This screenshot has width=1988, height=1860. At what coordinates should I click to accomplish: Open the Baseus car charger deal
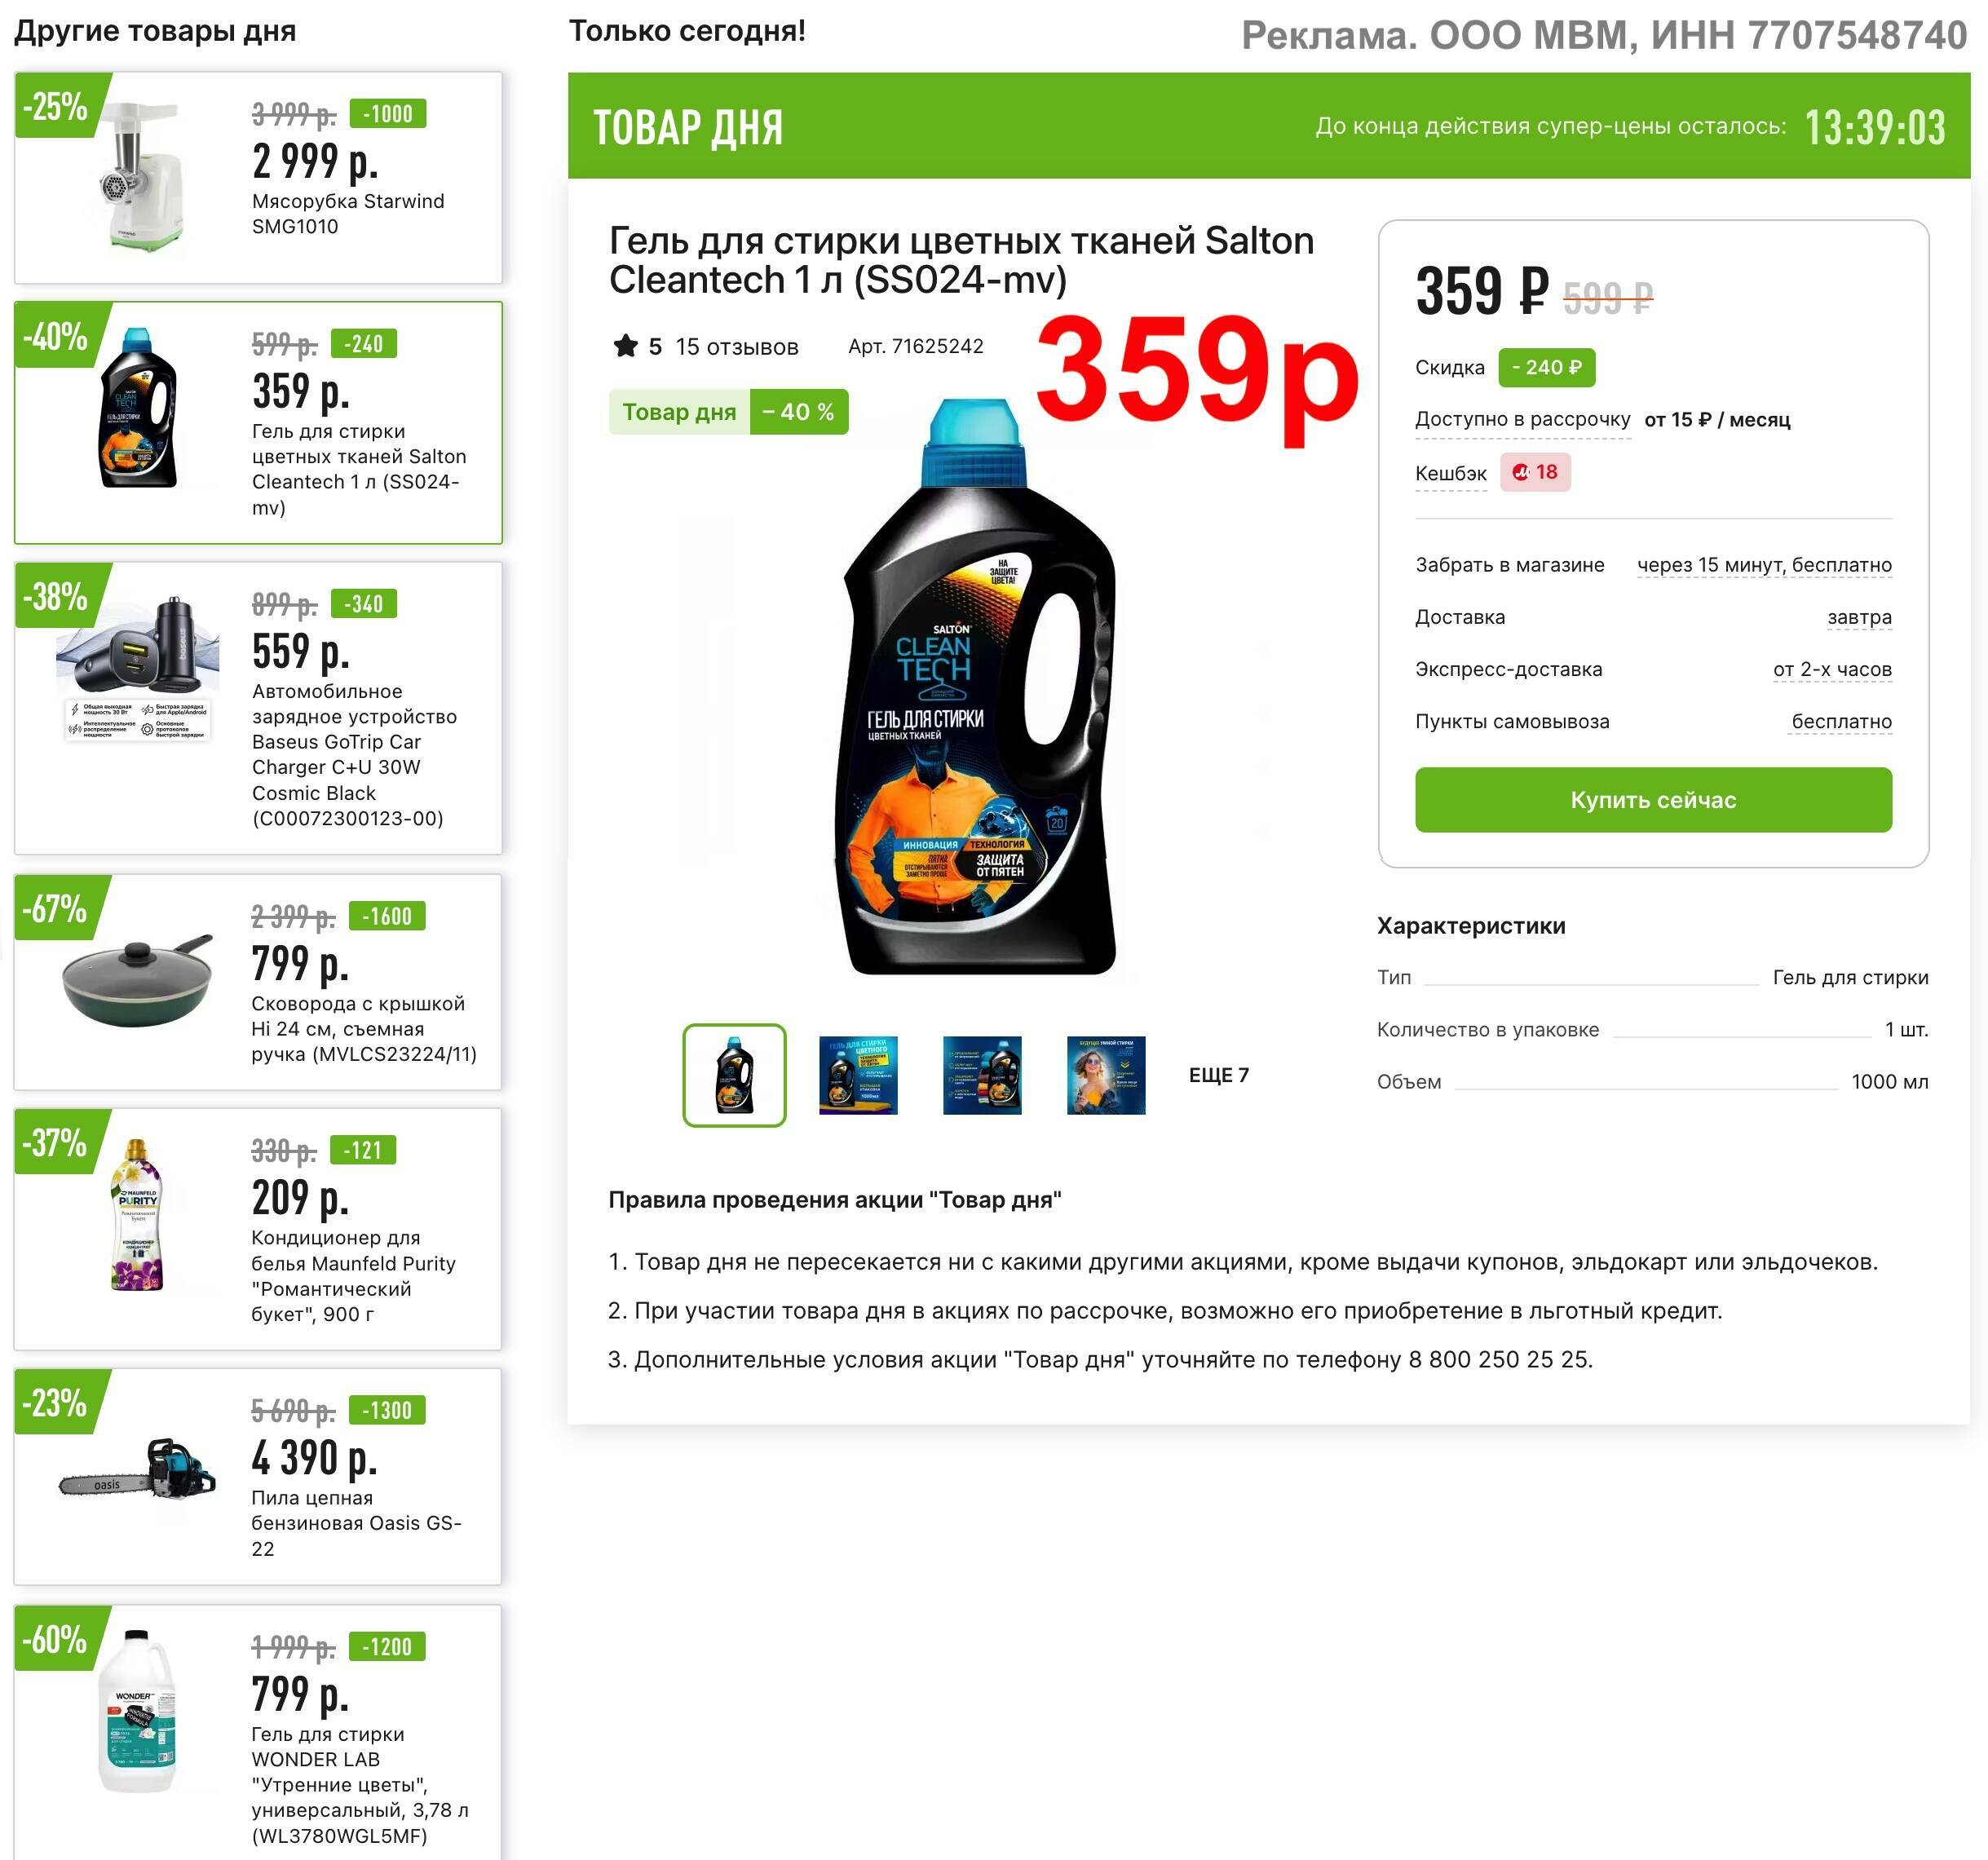(258, 708)
